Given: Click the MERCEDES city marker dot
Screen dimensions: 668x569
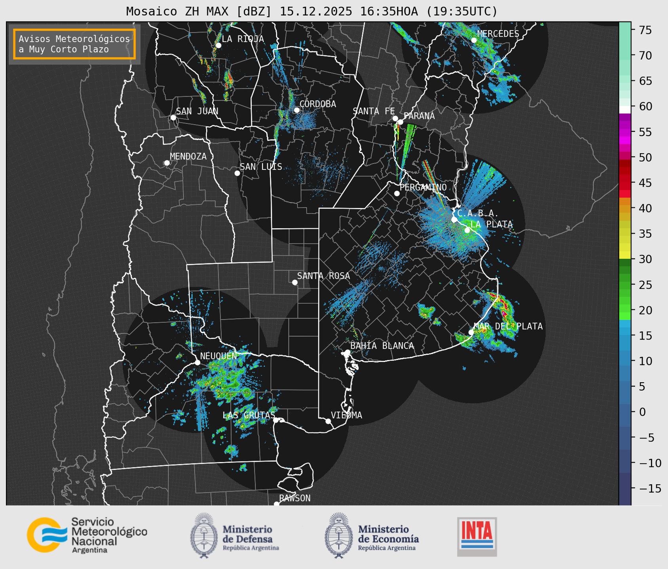Looking at the screenshot, I should point(474,40).
